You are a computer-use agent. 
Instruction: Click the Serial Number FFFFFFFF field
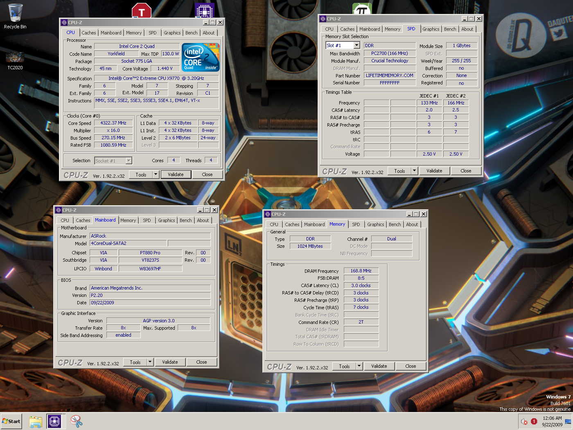390,83
